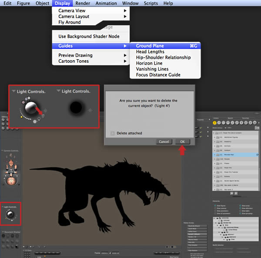Select Horizon Line from Guides submenu
Image resolution: width=261 pixels, height=258 pixels.
click(x=149, y=63)
